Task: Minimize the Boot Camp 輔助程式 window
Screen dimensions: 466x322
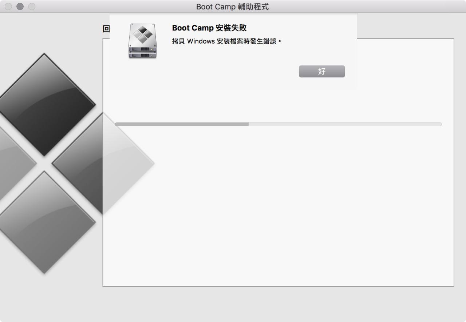Action: pos(20,7)
